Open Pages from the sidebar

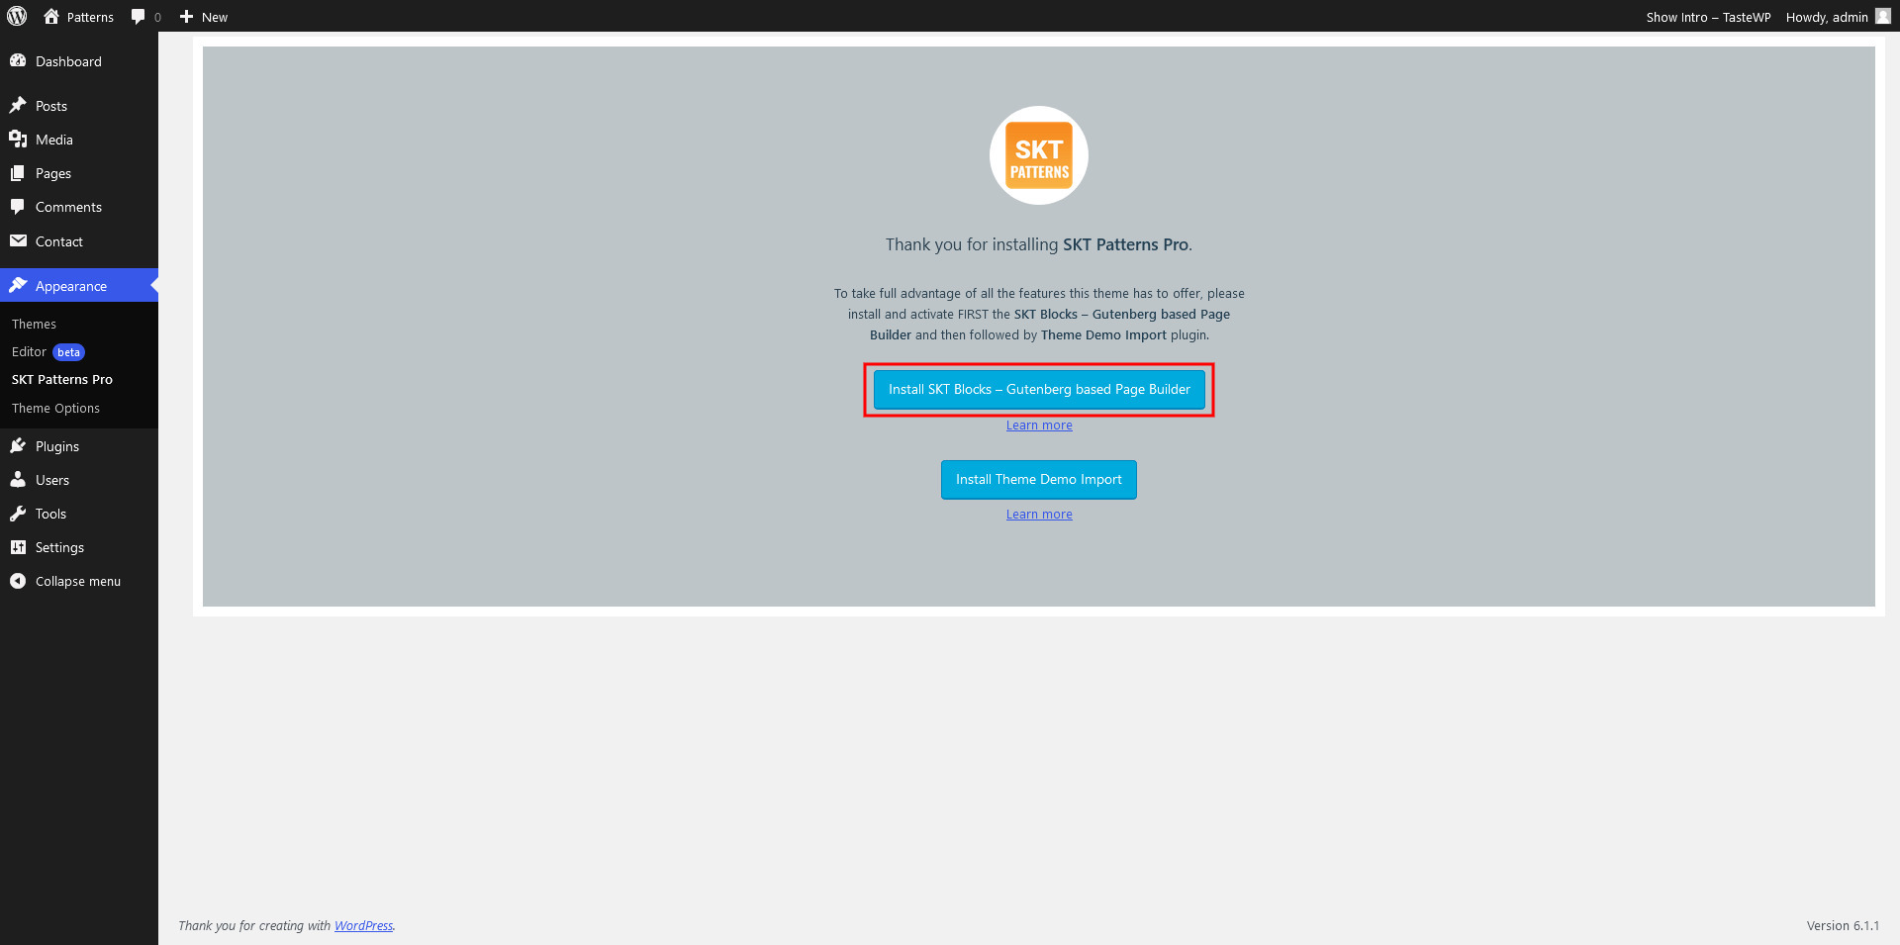tap(53, 173)
